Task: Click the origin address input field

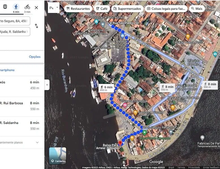Action: [14, 21]
